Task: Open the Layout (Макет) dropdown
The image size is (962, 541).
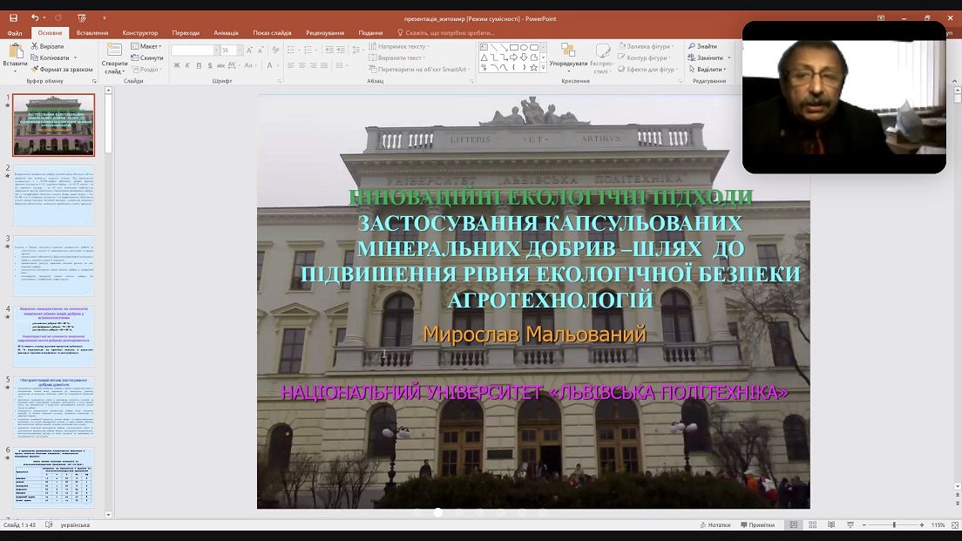Action: point(146,46)
